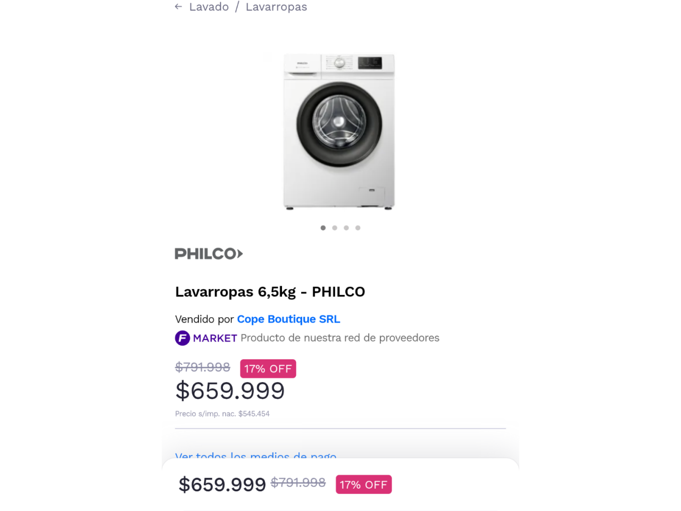Click the 17% OFF badge in bottom bar
Viewport: 681px width, 511px height.
click(x=363, y=485)
